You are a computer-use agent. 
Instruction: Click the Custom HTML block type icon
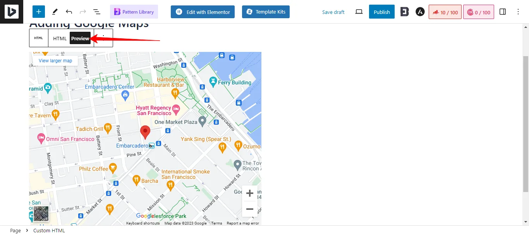point(39,38)
